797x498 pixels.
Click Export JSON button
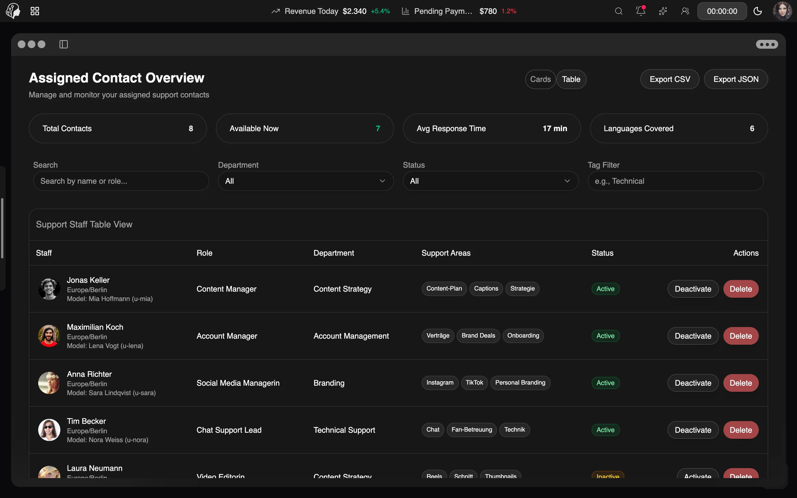click(736, 79)
